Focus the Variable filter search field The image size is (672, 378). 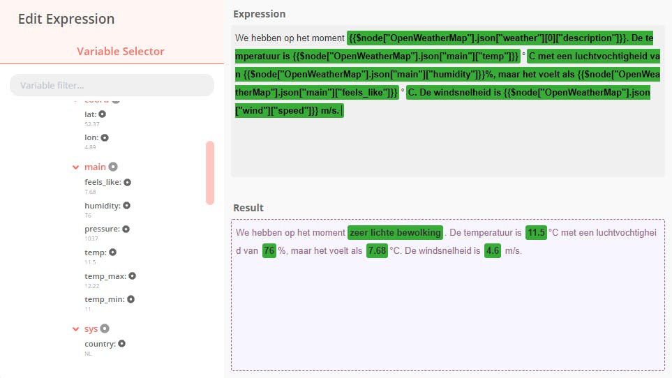pos(112,85)
